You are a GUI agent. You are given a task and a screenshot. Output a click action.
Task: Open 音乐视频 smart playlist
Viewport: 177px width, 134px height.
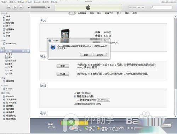pos(8,112)
